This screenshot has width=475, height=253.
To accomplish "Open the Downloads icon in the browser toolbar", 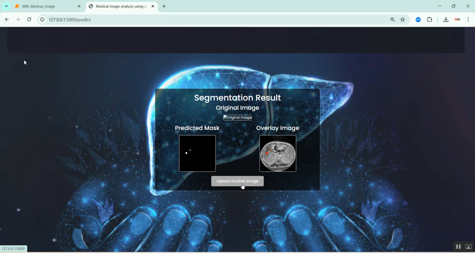I will pyautogui.click(x=446, y=19).
